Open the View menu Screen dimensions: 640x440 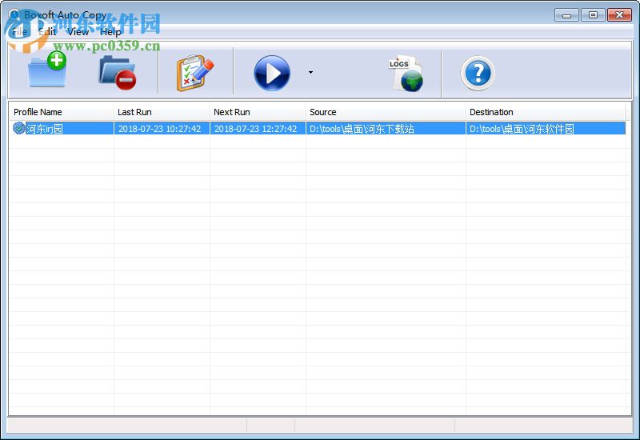tap(78, 32)
